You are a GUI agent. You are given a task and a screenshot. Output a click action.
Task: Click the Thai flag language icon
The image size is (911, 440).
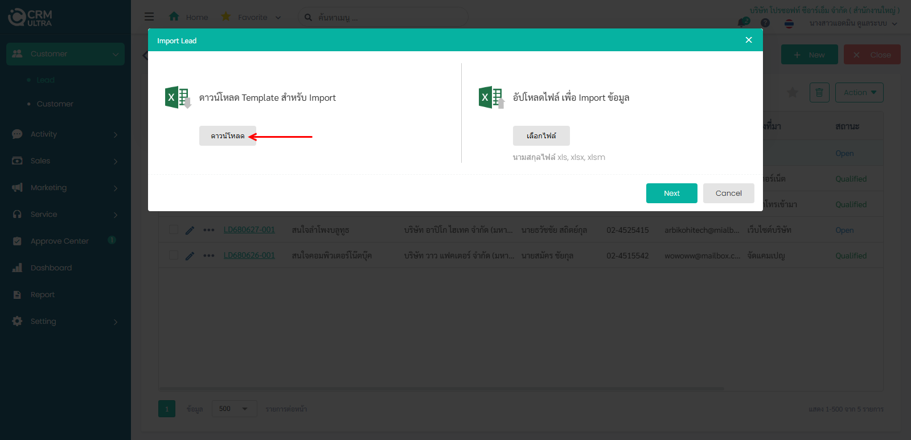789,23
